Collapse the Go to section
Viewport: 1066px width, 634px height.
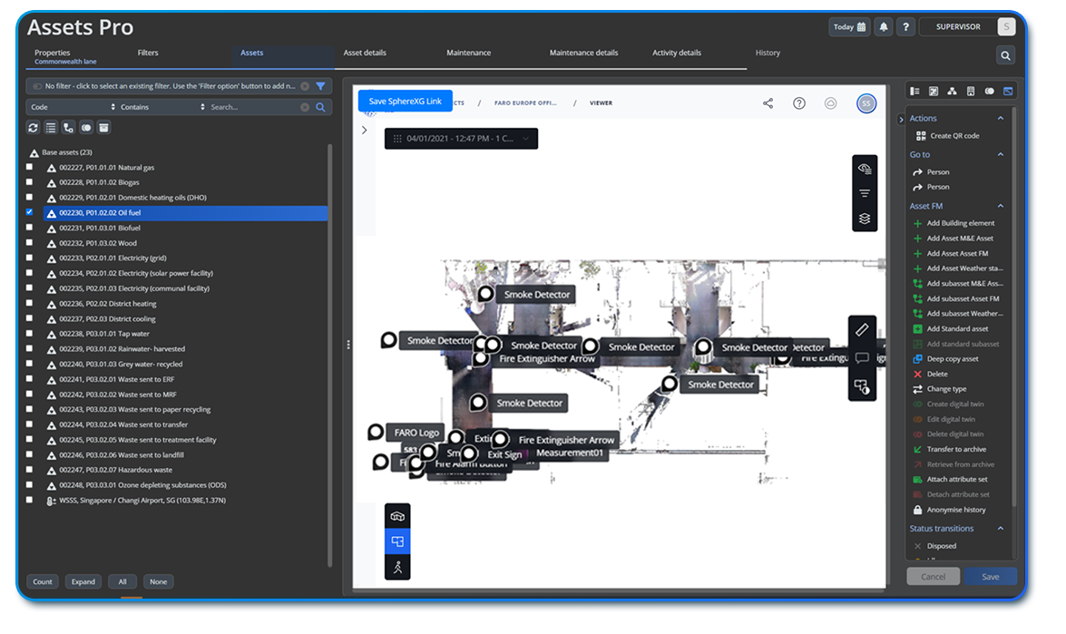click(x=1001, y=155)
